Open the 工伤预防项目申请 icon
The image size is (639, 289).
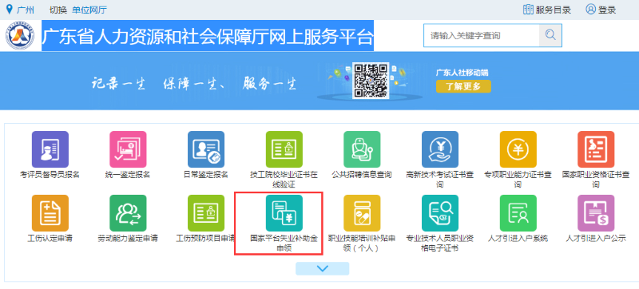point(206,213)
